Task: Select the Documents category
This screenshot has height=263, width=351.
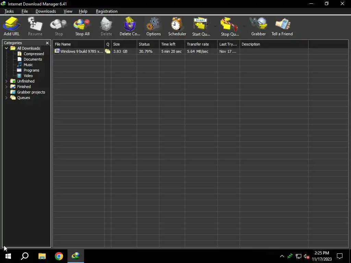Action: click(x=30, y=59)
